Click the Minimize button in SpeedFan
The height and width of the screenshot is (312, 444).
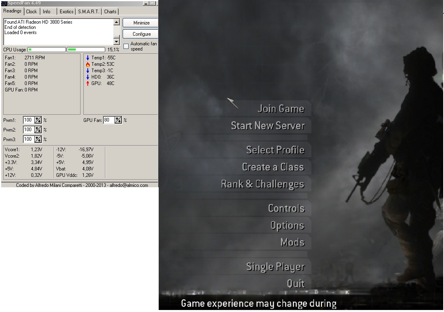pyautogui.click(x=141, y=23)
